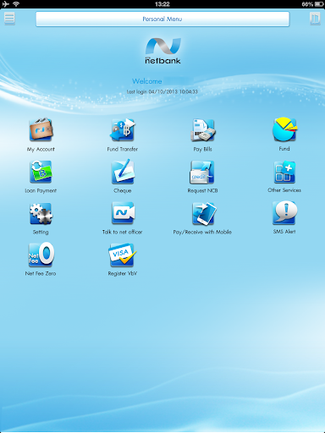Open the SMS Alert icon
The height and width of the screenshot is (433, 325).
pyautogui.click(x=284, y=212)
